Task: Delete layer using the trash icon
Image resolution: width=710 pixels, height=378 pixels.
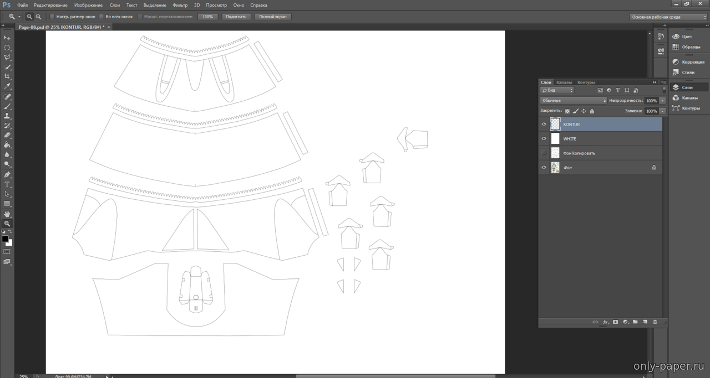Action: click(x=655, y=322)
